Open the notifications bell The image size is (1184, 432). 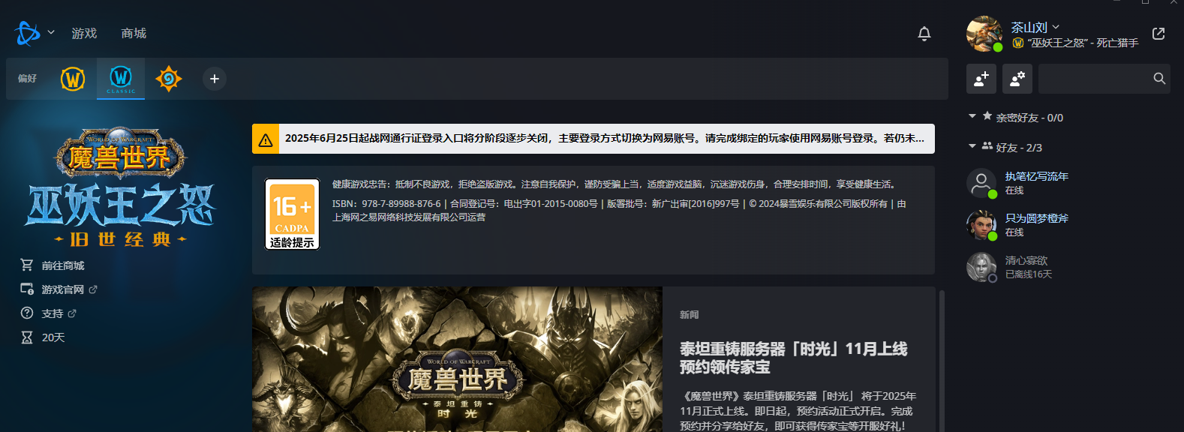[924, 34]
